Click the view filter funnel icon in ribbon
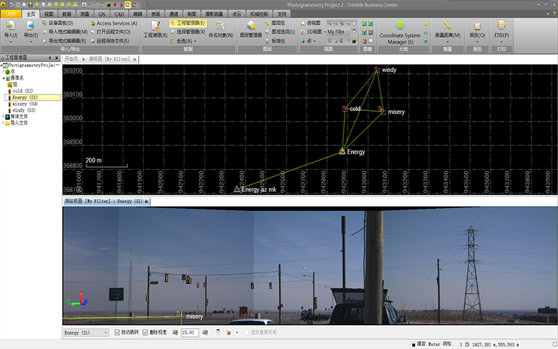558x349 pixels. pos(354,31)
